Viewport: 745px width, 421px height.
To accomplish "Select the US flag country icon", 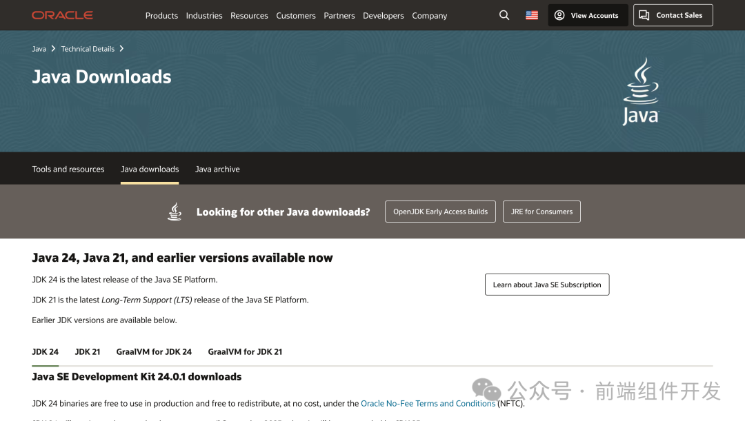I will (x=532, y=15).
